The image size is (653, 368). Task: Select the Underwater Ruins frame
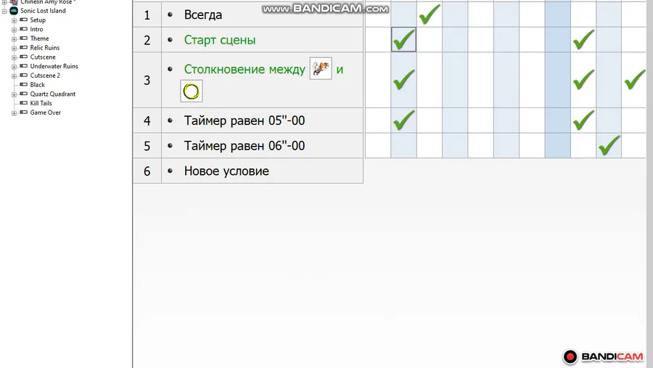[54, 66]
